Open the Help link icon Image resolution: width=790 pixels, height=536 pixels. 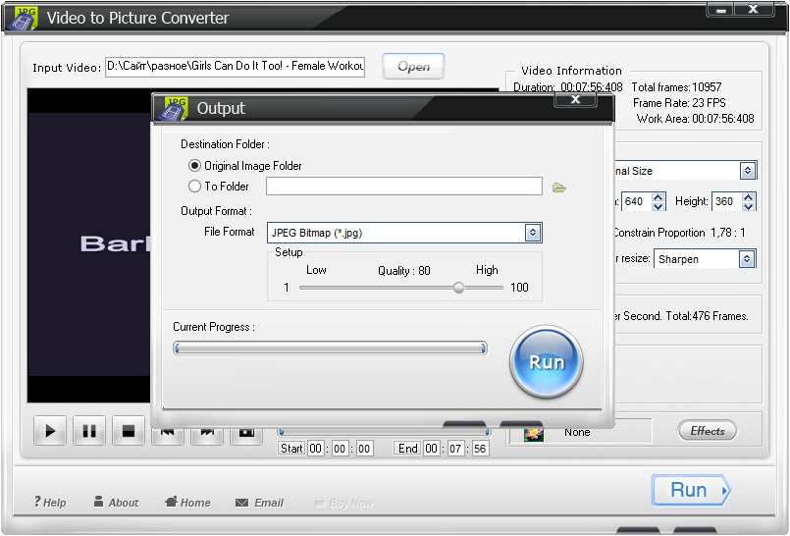(38, 502)
